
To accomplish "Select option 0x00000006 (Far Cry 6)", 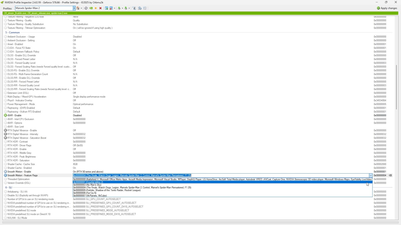I will [x=222, y=193].
